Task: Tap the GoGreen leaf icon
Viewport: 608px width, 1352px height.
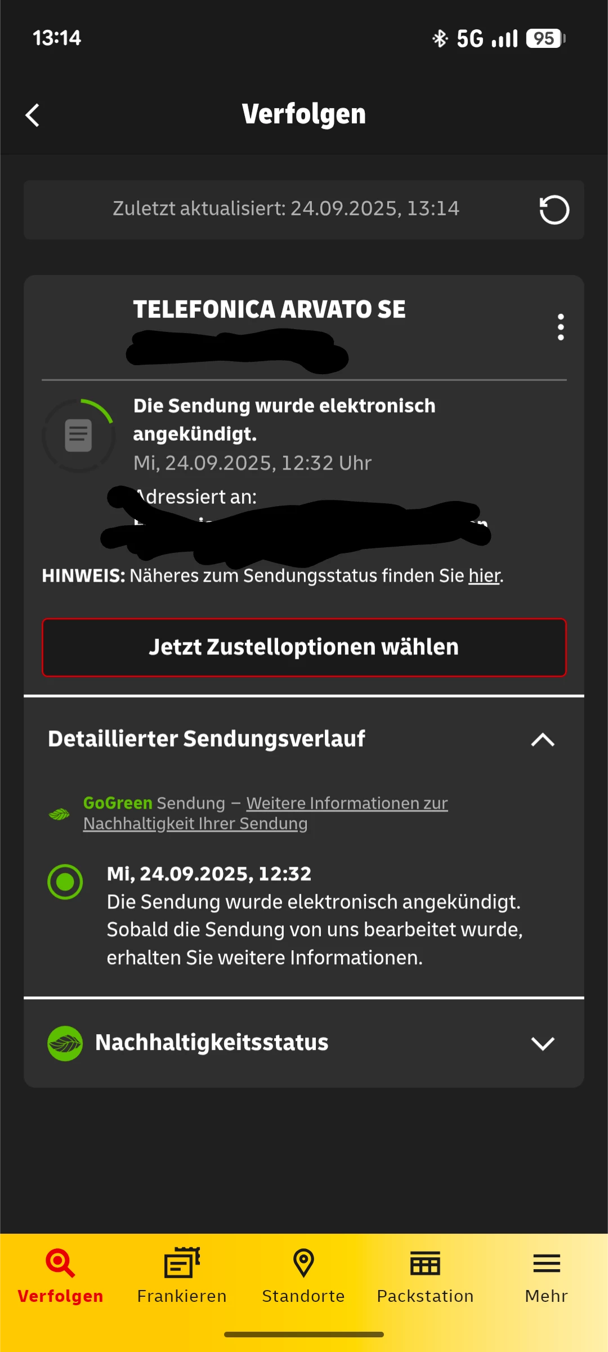Action: click(59, 814)
